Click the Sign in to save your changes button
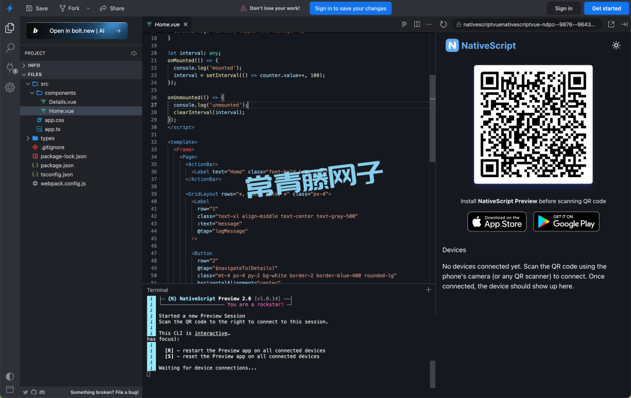 tap(351, 9)
